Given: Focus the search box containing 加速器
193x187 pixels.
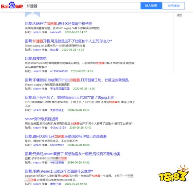Looking at the screenshot, I should [83, 6].
